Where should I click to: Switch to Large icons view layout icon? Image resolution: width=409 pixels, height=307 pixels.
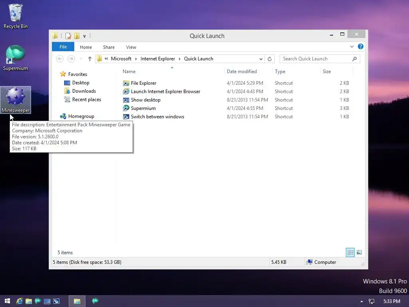point(359,253)
